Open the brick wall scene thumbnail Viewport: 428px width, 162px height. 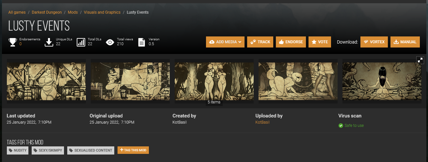298,81
